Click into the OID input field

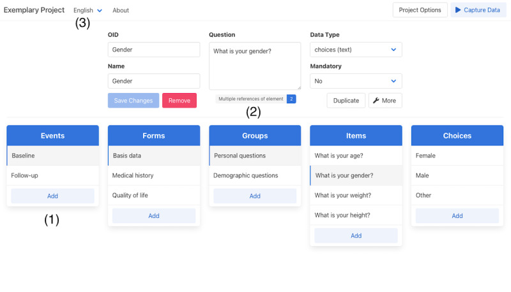click(x=154, y=50)
